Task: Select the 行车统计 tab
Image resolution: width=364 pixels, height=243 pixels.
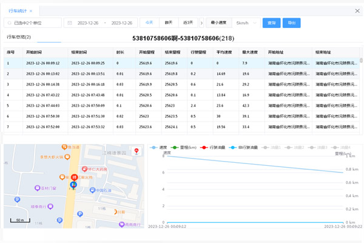Action: [17, 11]
